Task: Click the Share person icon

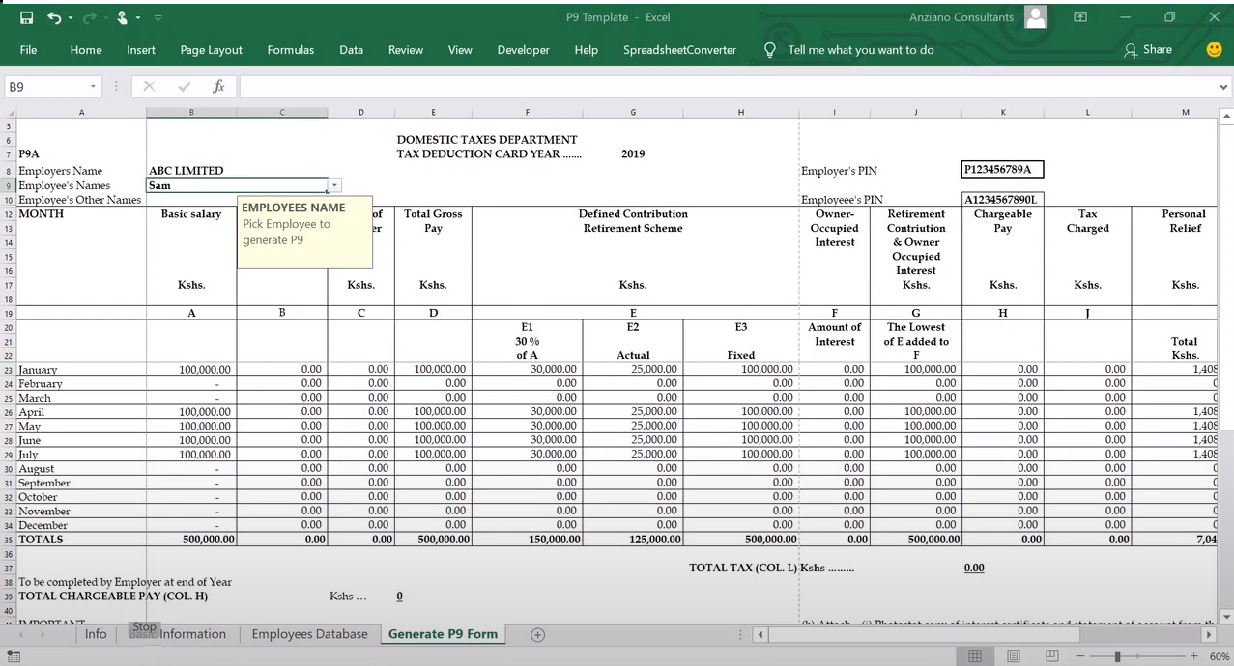Action: (x=1130, y=50)
